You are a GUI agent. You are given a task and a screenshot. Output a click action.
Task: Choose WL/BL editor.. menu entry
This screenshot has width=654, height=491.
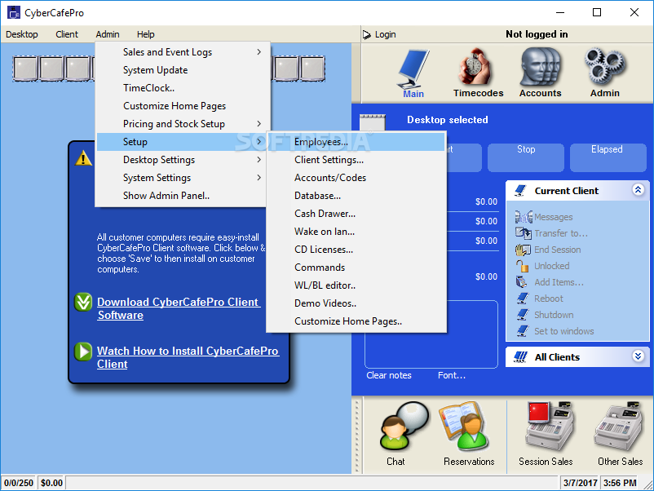[x=356, y=285]
